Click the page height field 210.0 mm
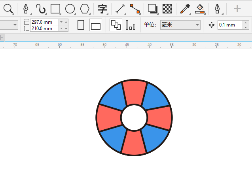The height and width of the screenshot is (178, 252). pyautogui.click(x=44, y=28)
